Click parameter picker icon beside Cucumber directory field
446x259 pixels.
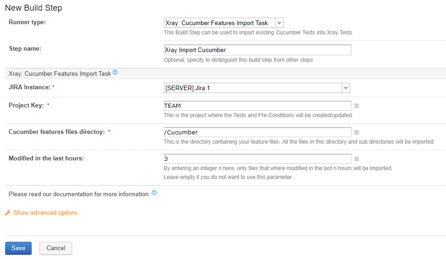tap(357, 133)
